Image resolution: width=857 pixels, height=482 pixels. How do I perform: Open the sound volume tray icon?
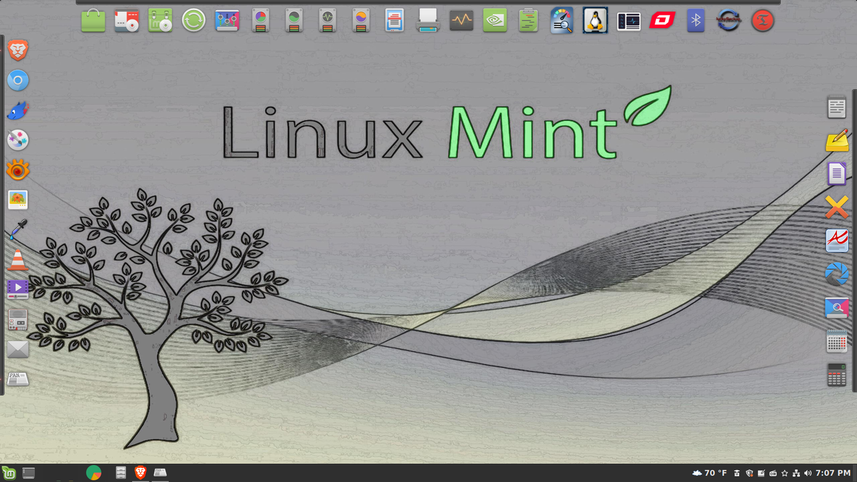[807, 473]
